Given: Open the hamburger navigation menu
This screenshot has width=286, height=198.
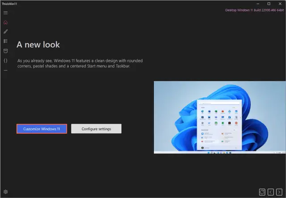Looking at the screenshot, I should (5, 12).
